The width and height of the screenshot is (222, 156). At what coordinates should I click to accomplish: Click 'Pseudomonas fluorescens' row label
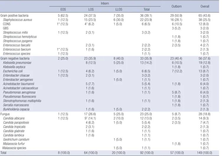[19, 97]
